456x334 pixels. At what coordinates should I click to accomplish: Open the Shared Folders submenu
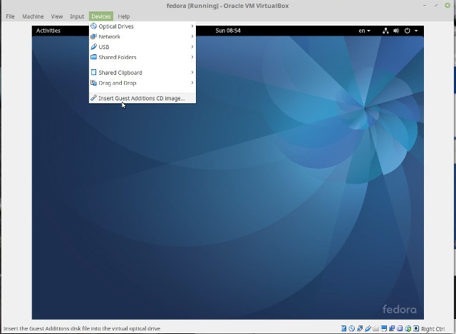point(142,57)
